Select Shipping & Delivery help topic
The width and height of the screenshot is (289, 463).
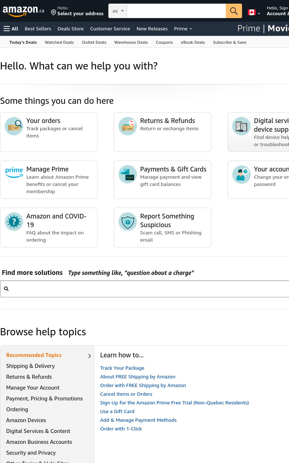tap(30, 366)
